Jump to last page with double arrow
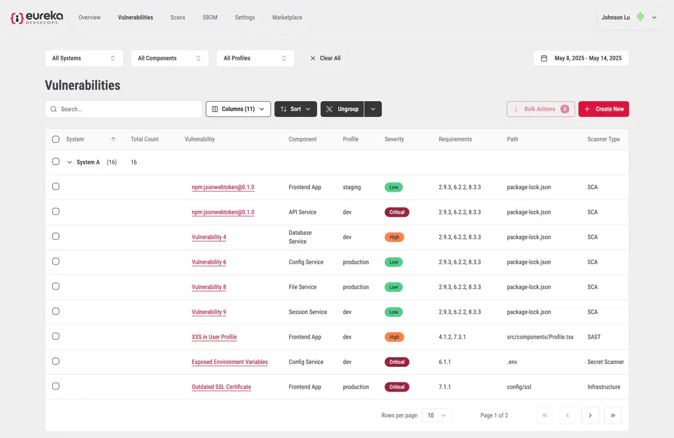Image resolution: width=674 pixels, height=438 pixels. pos(613,415)
